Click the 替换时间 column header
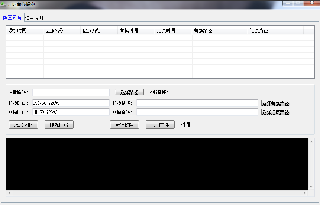This screenshot has width=320, height=205. (136, 30)
